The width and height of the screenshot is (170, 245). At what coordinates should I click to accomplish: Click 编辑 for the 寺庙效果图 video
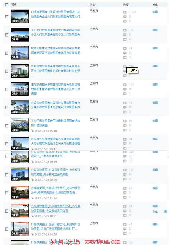[x=155, y=188]
